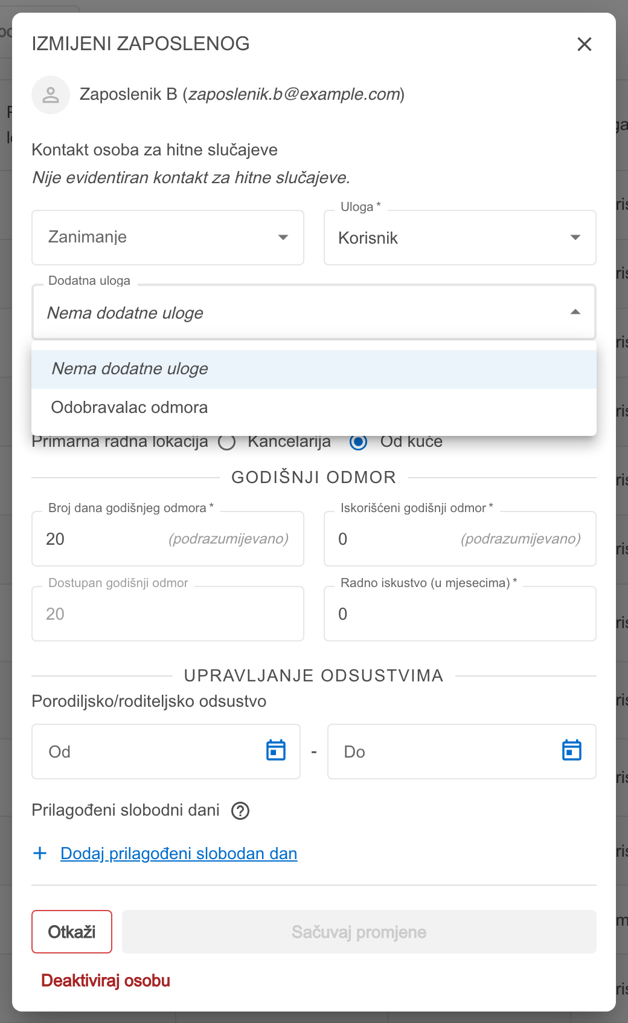This screenshot has width=628, height=1023.
Task: Click the 'UPRAVLJANJE ODSUSTVIMA' section heading
Action: (314, 676)
